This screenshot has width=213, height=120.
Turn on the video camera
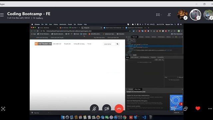(106, 109)
